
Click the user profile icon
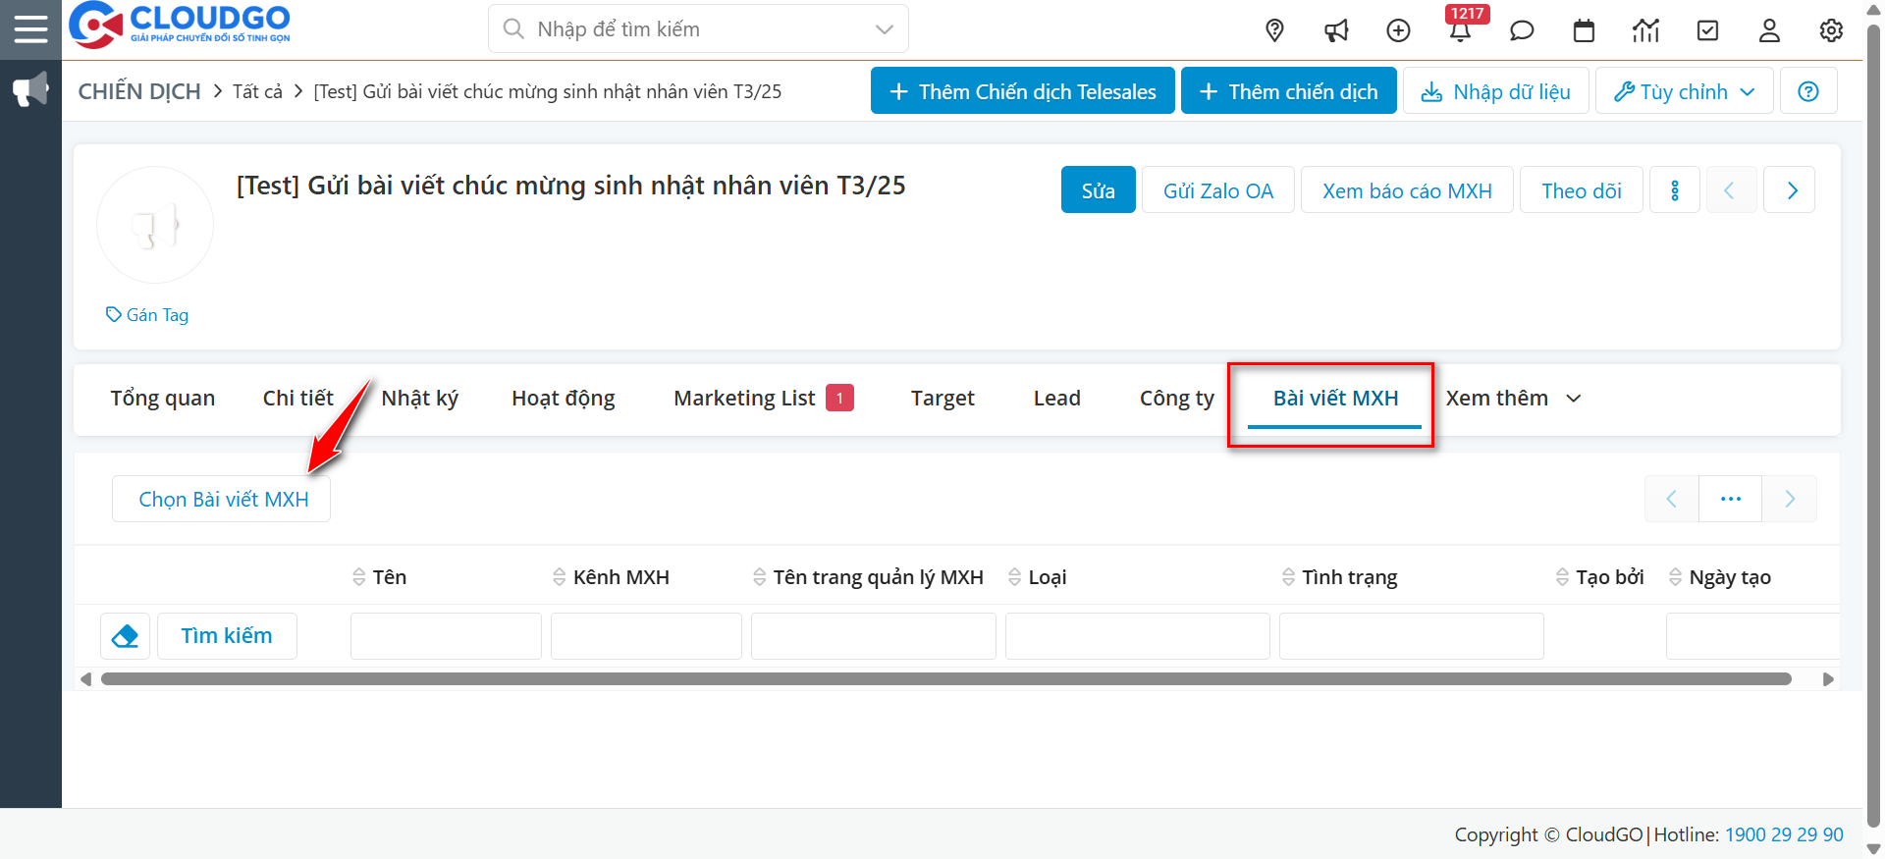point(1769,30)
